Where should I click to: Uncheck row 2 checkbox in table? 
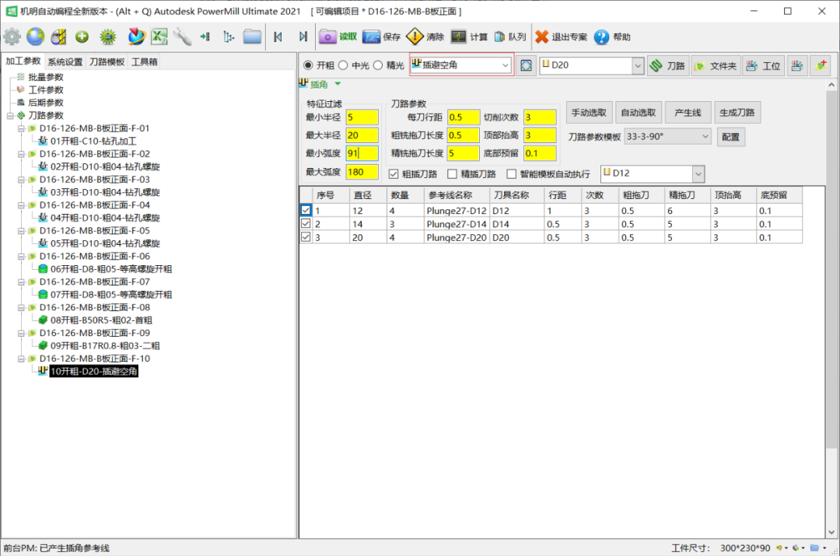[306, 224]
